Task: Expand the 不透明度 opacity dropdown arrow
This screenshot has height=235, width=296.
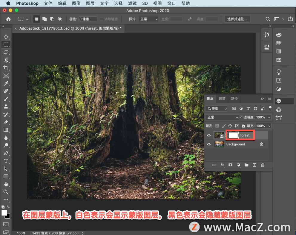Action: pyautogui.click(x=269, y=117)
